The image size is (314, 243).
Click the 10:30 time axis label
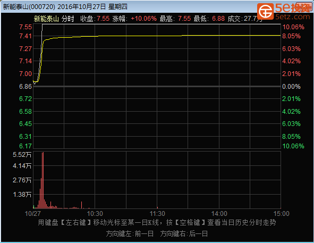[x=95, y=214]
